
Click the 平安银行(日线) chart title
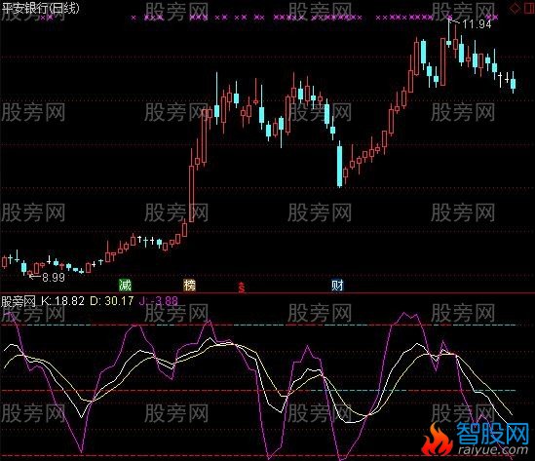pyautogui.click(x=40, y=8)
